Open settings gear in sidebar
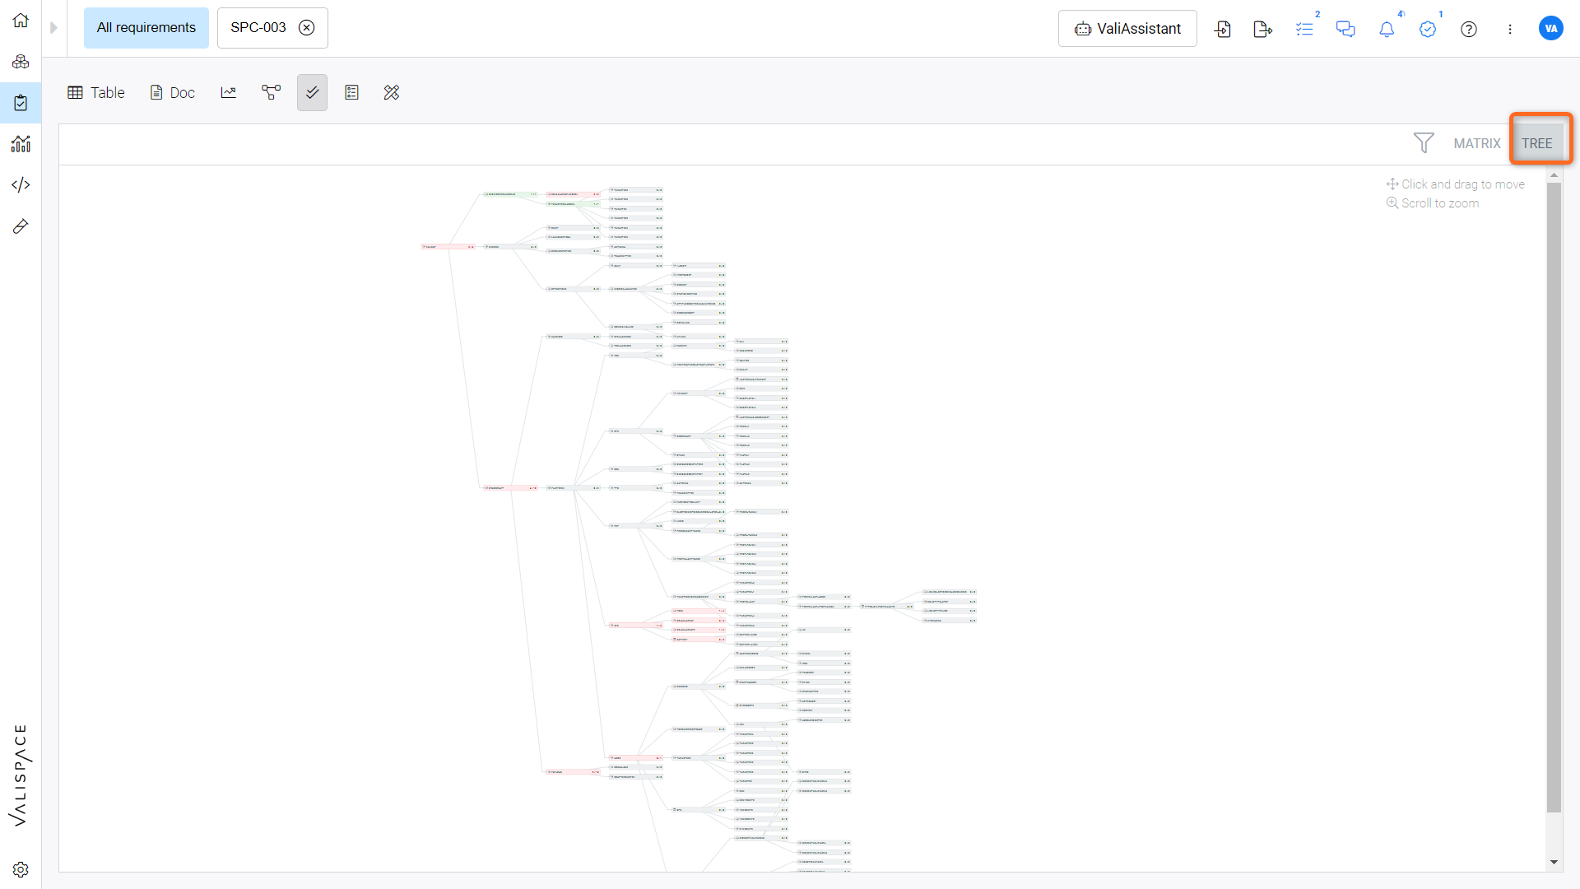Image resolution: width=1580 pixels, height=889 pixels. click(x=21, y=870)
